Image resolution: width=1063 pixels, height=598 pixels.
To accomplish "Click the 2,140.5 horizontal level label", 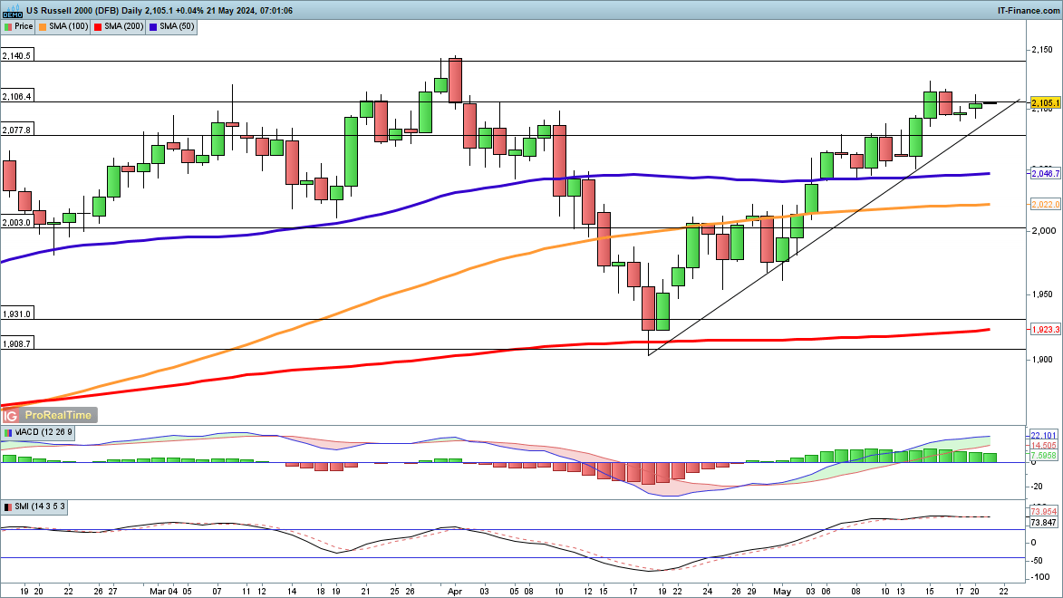I will (x=17, y=55).
